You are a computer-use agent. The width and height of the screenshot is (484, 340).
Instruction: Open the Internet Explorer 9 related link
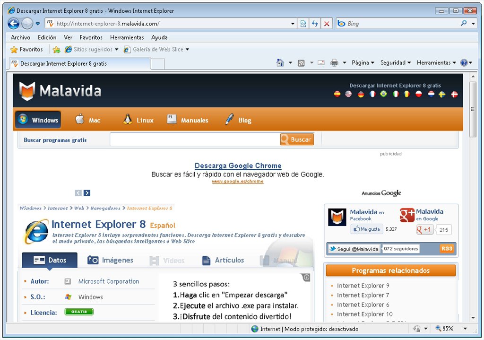[363, 286]
